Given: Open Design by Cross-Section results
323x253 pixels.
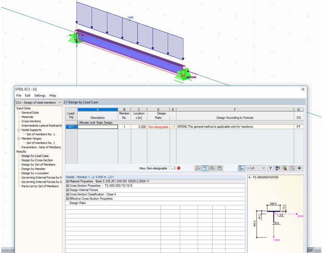Looking at the screenshot, I should 37,160.
